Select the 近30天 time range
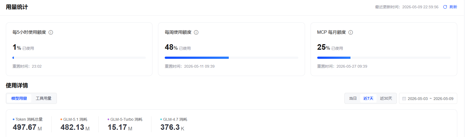Screen dimensions: 465x137 pyautogui.click(x=386, y=98)
